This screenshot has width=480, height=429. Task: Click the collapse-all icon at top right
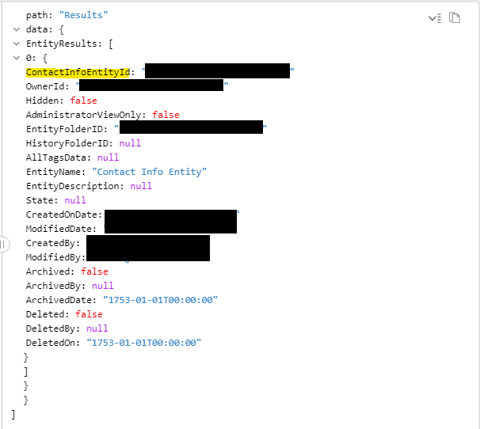tap(434, 17)
